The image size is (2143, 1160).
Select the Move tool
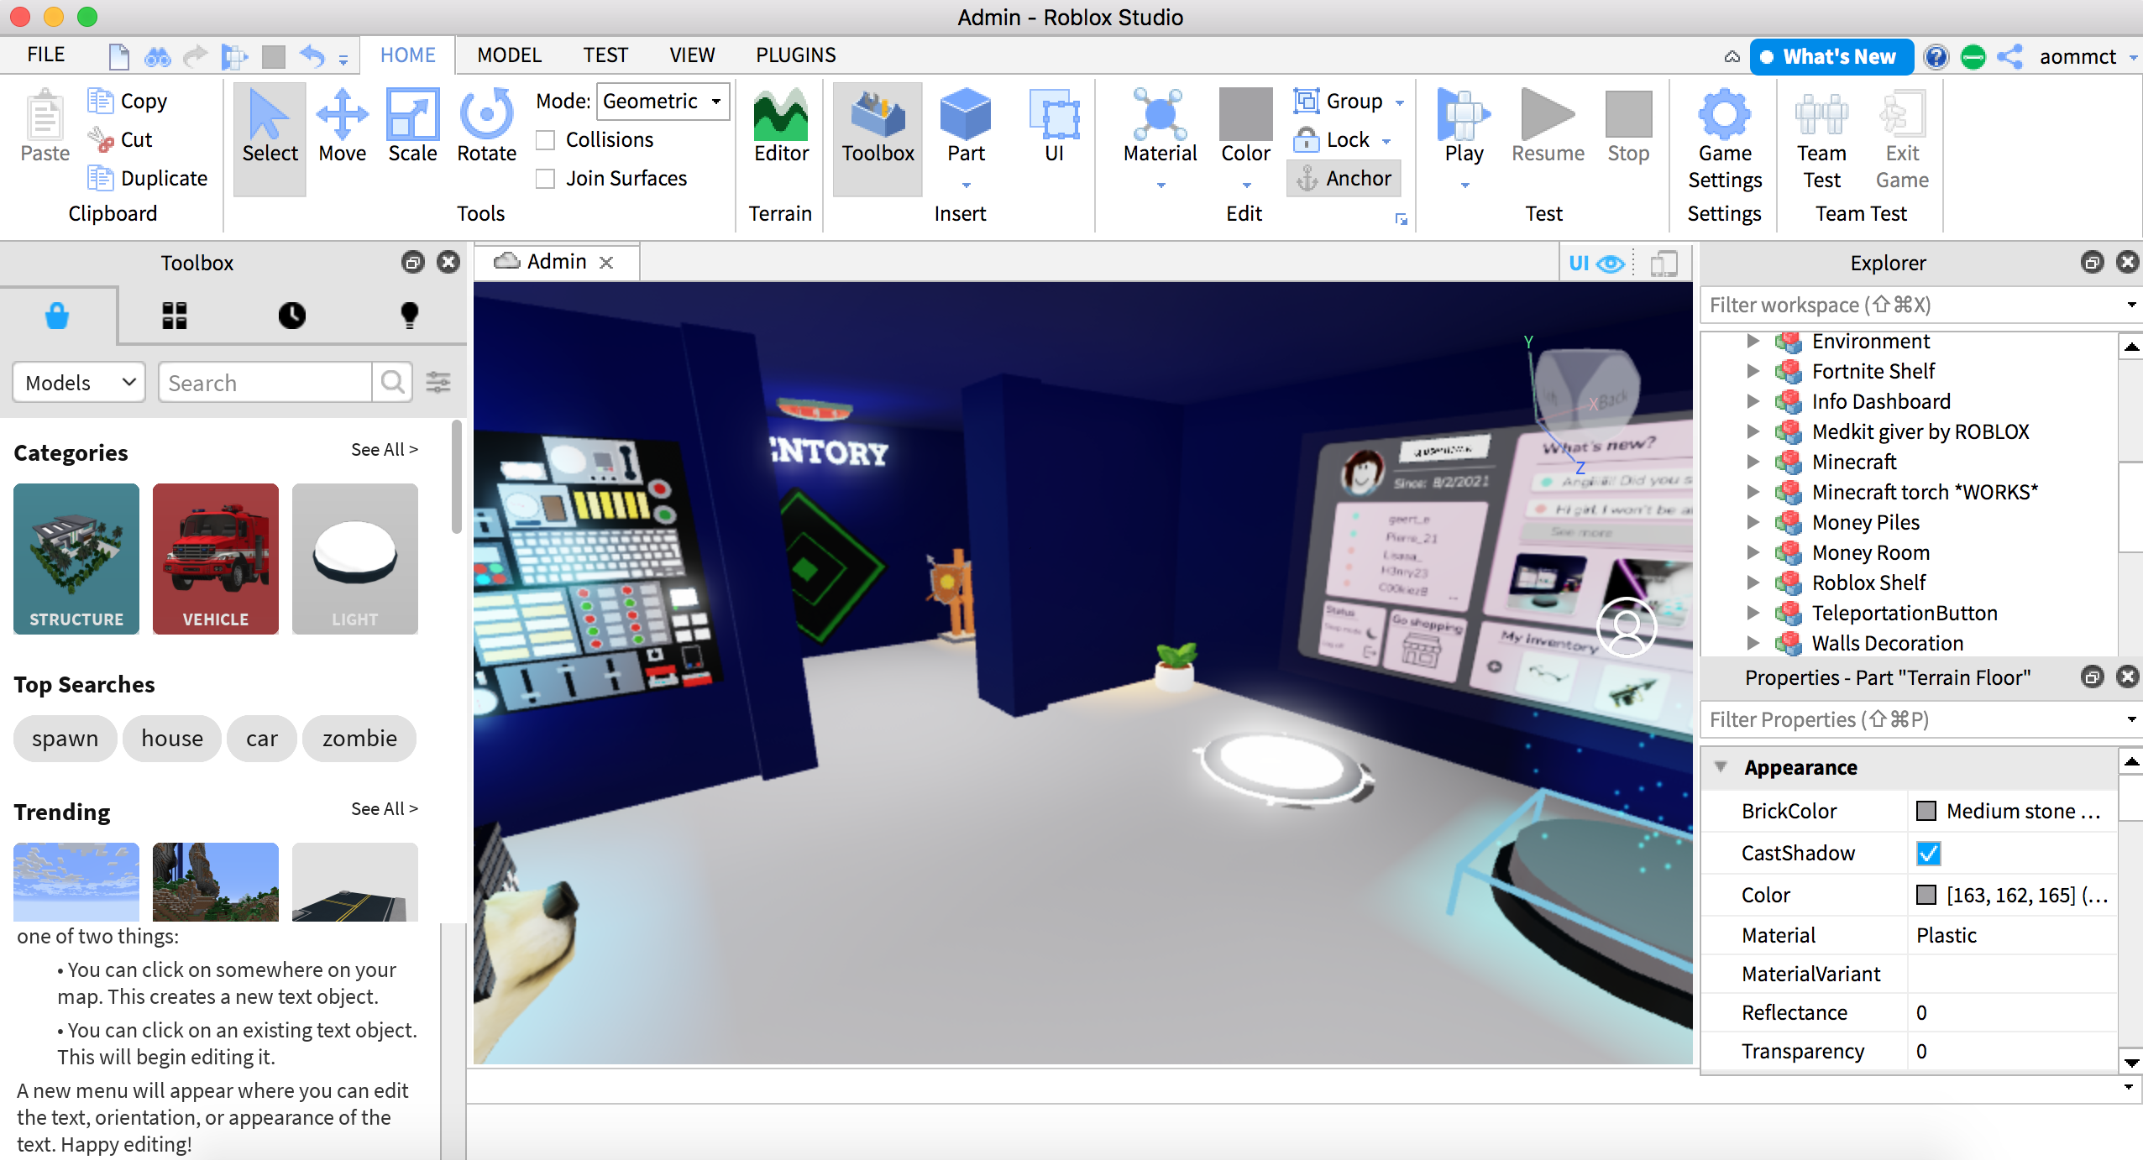click(342, 128)
